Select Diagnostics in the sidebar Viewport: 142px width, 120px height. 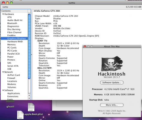pyautogui.click(x=13, y=26)
